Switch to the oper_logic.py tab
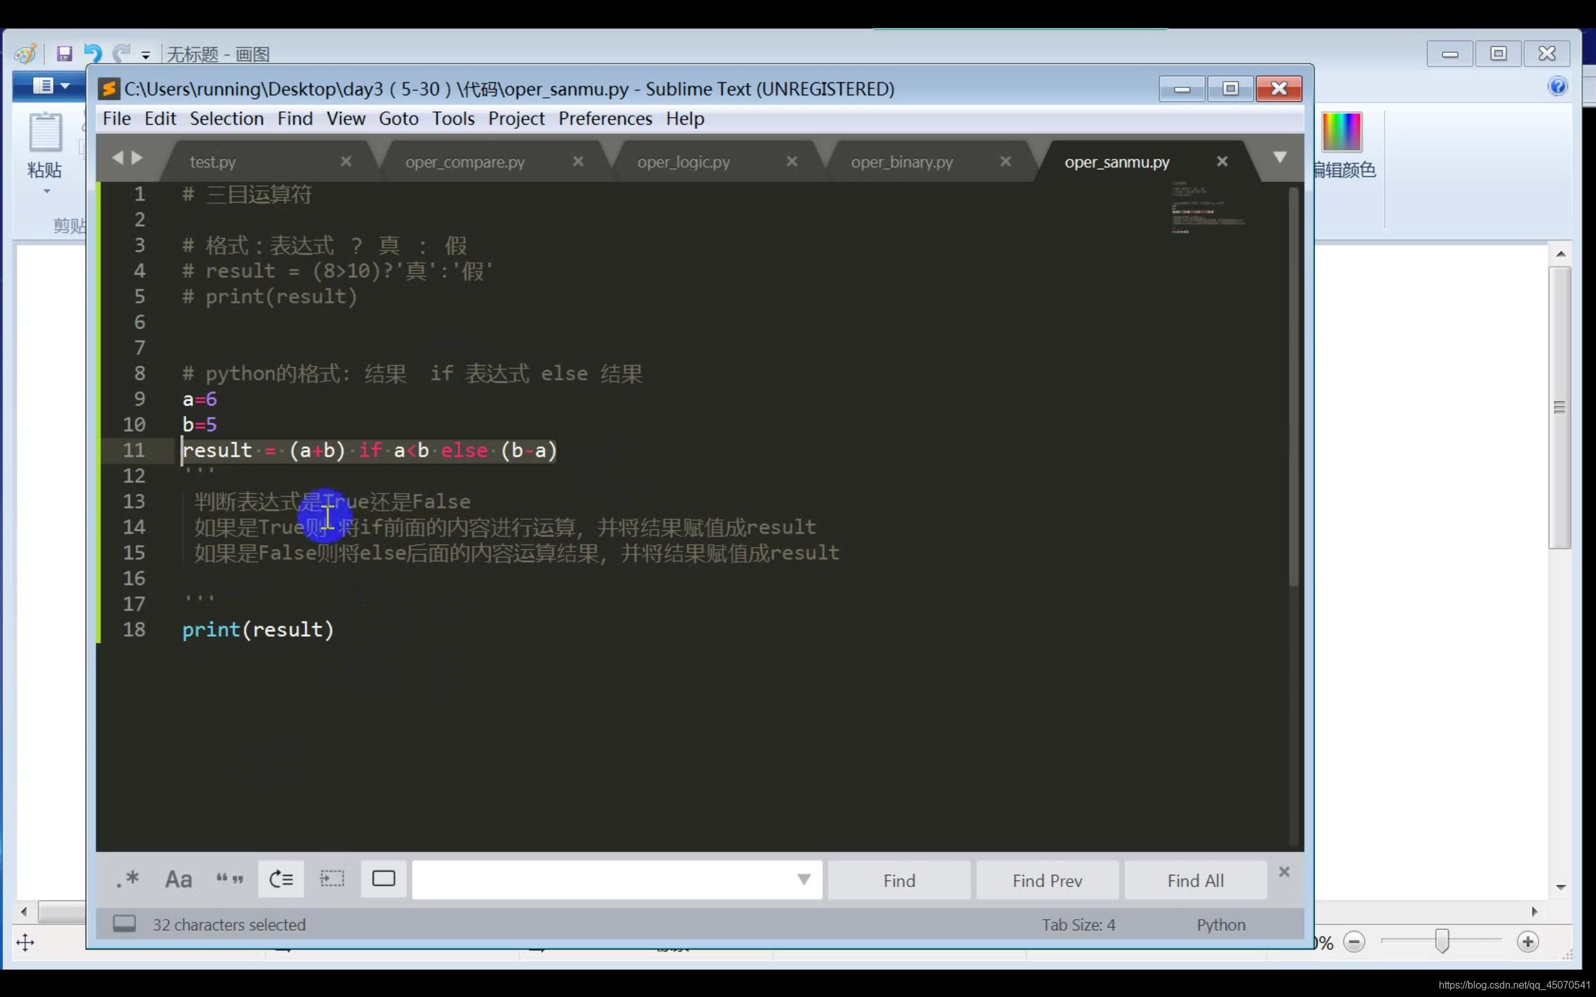This screenshot has height=997, width=1596. [683, 162]
